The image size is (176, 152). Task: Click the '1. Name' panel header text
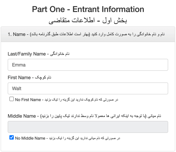(17, 34)
